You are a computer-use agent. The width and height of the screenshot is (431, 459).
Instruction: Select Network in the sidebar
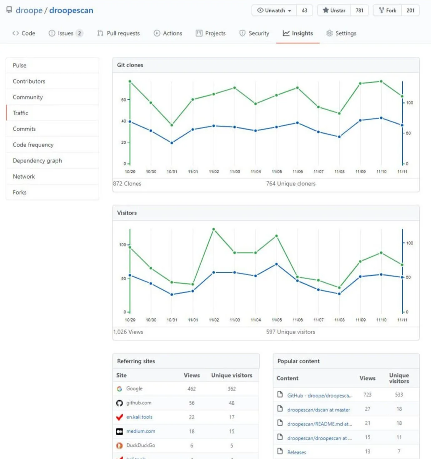(x=52, y=176)
